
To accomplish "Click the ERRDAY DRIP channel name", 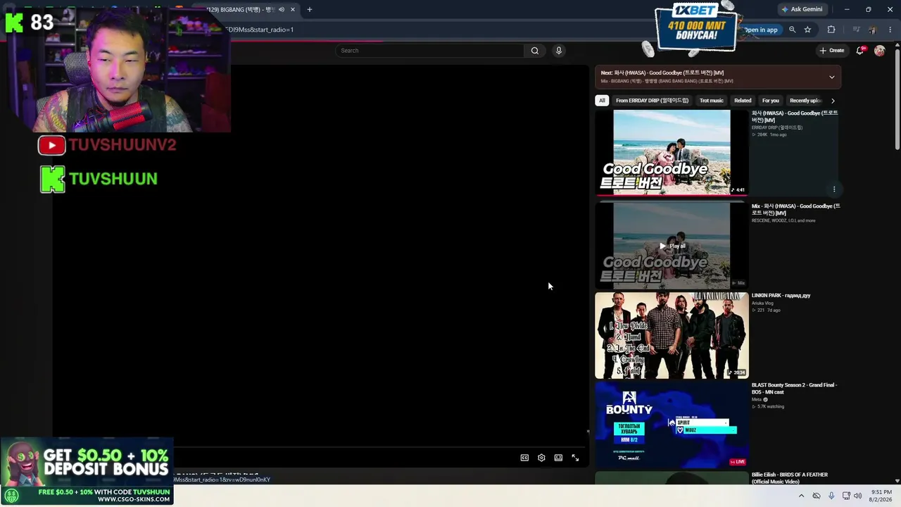I will (777, 127).
